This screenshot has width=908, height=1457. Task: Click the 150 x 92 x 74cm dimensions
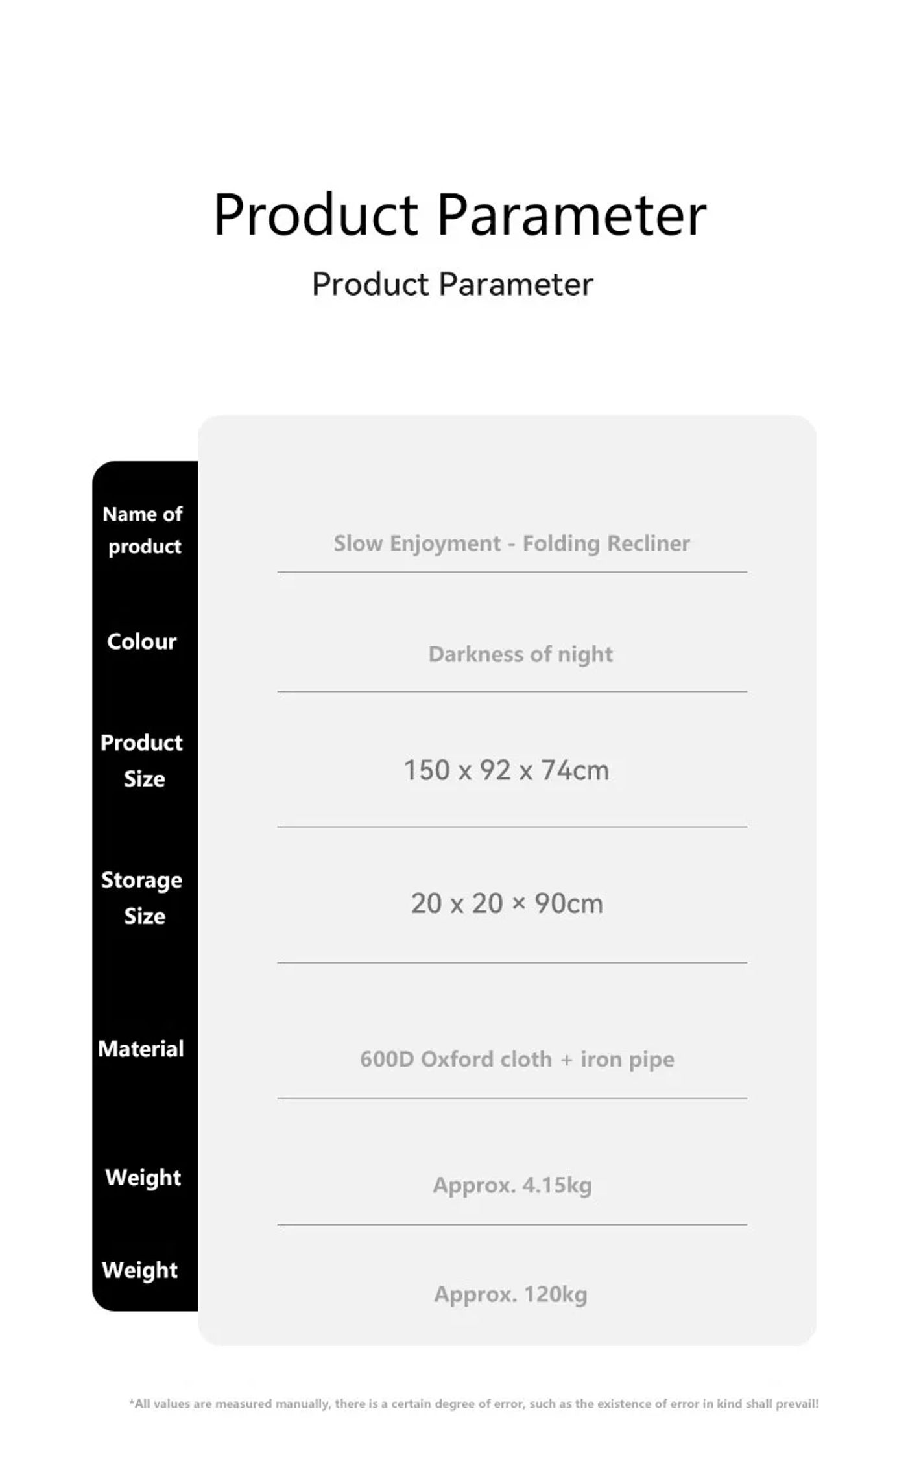(x=506, y=770)
